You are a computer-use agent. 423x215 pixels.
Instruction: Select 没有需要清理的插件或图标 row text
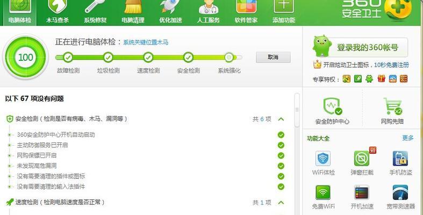coord(51,176)
